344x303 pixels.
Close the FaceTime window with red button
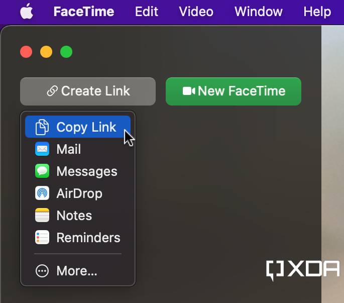tap(26, 52)
